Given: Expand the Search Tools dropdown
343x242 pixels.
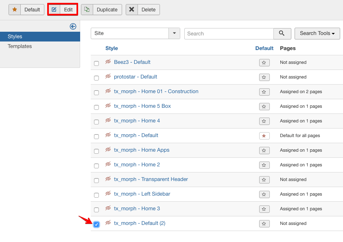Looking at the screenshot, I should click(x=317, y=33).
